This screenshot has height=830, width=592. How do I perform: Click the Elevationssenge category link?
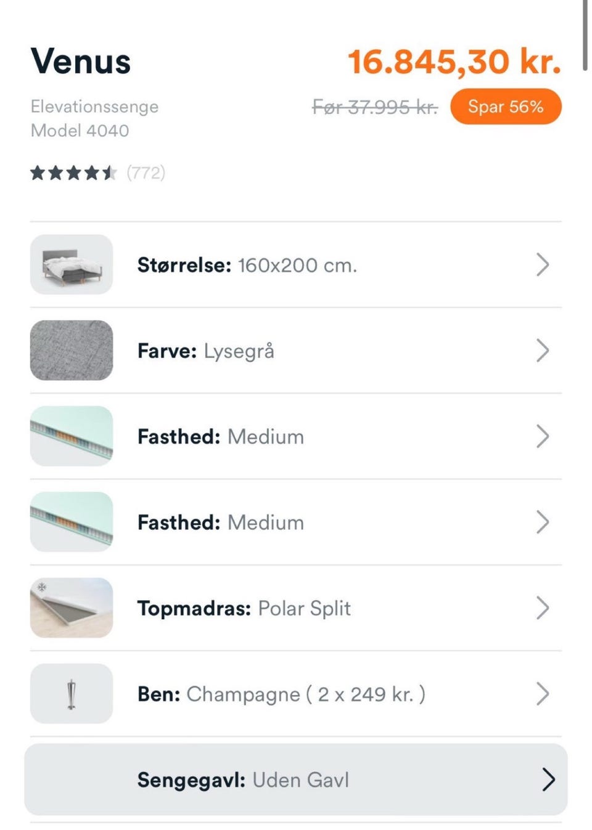94,107
